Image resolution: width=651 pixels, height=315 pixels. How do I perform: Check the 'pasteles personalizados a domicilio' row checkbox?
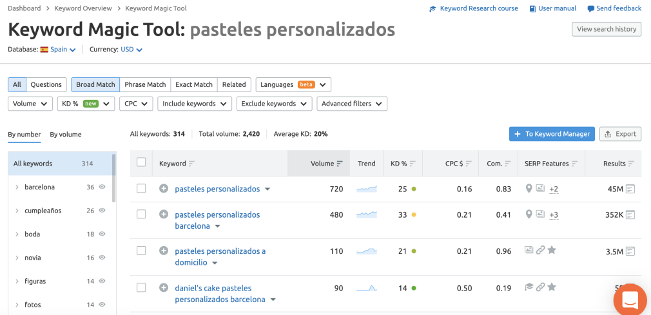141,250
